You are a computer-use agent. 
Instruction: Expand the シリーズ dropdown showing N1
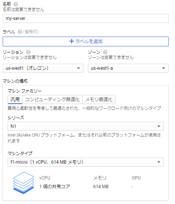[x=86, y=126]
